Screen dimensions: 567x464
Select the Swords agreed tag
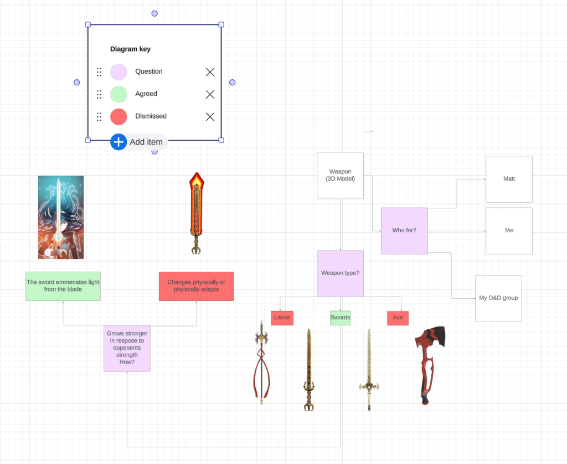coord(340,317)
